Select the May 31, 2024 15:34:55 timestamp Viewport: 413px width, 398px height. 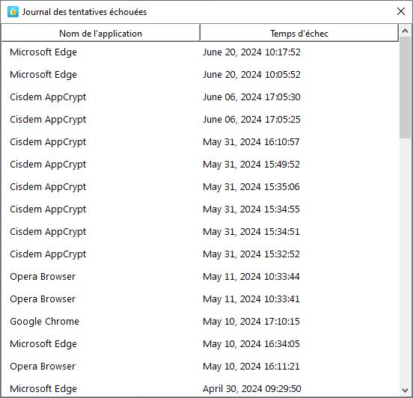(251, 209)
